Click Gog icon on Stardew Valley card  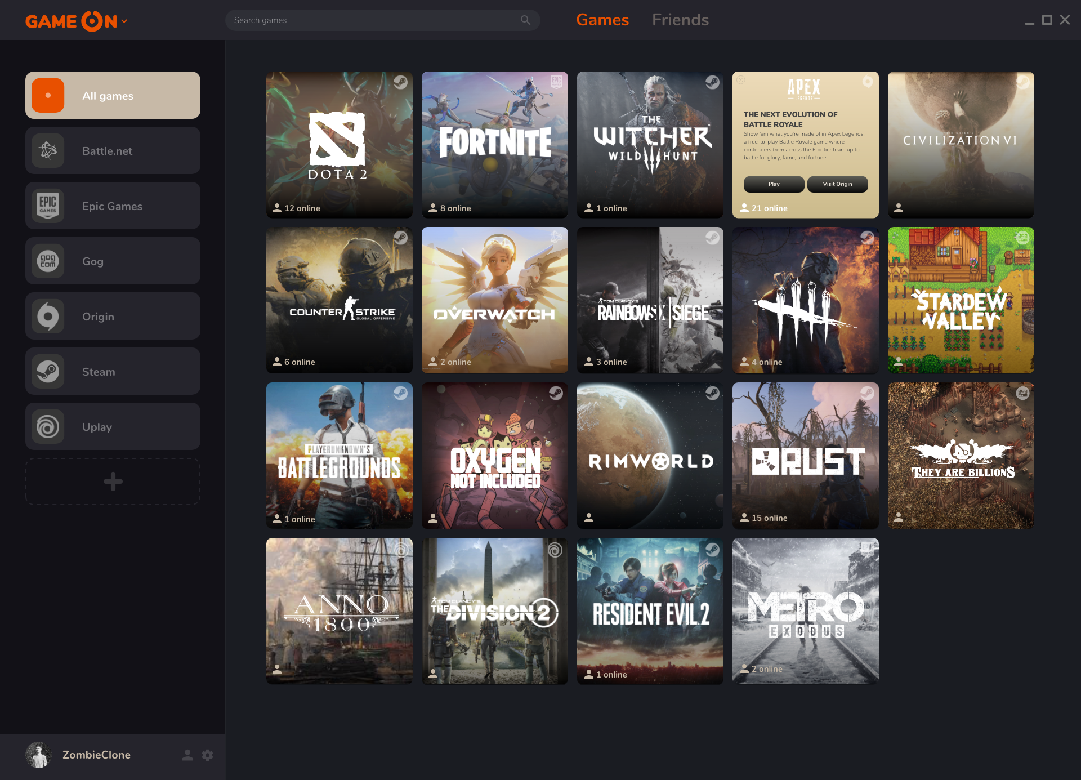pyautogui.click(x=1022, y=238)
